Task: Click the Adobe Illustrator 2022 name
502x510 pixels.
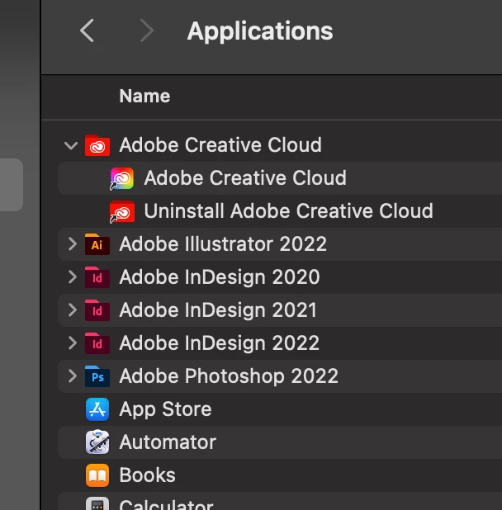Action: pos(223,244)
